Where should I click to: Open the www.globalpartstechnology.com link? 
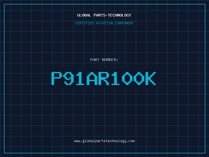click(x=104, y=141)
